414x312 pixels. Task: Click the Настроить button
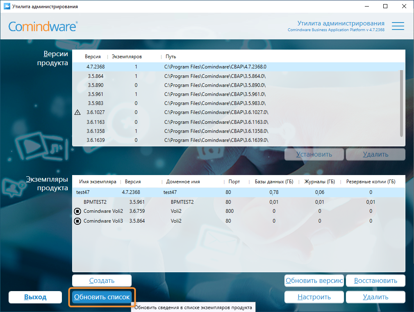(x=314, y=297)
